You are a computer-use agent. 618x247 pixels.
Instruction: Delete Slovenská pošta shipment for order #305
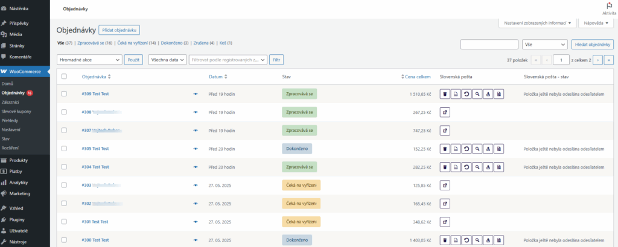point(445,149)
